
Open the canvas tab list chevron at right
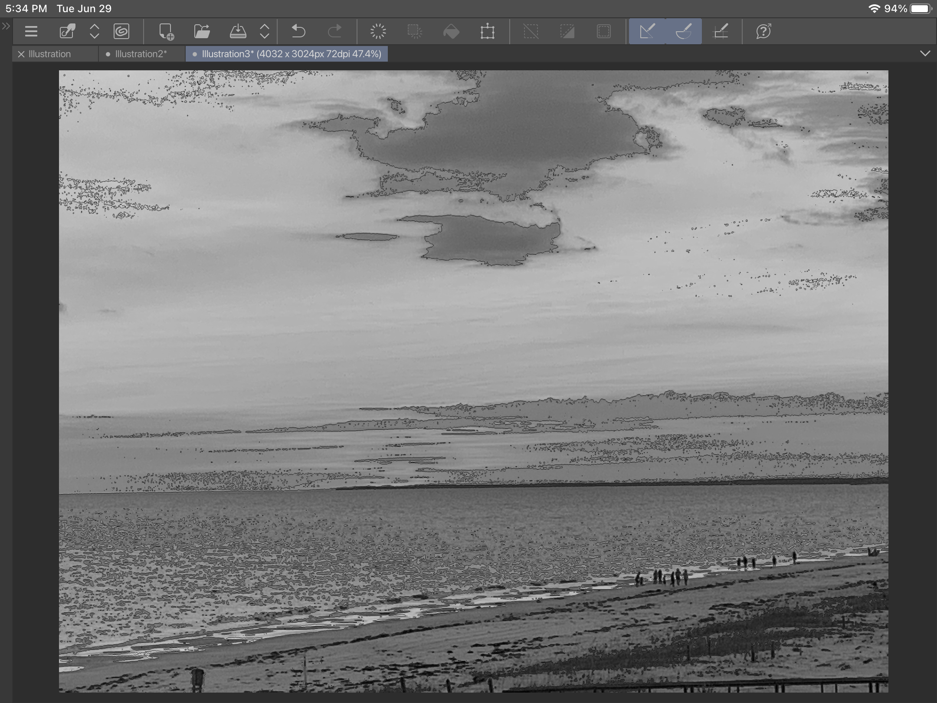(x=925, y=54)
